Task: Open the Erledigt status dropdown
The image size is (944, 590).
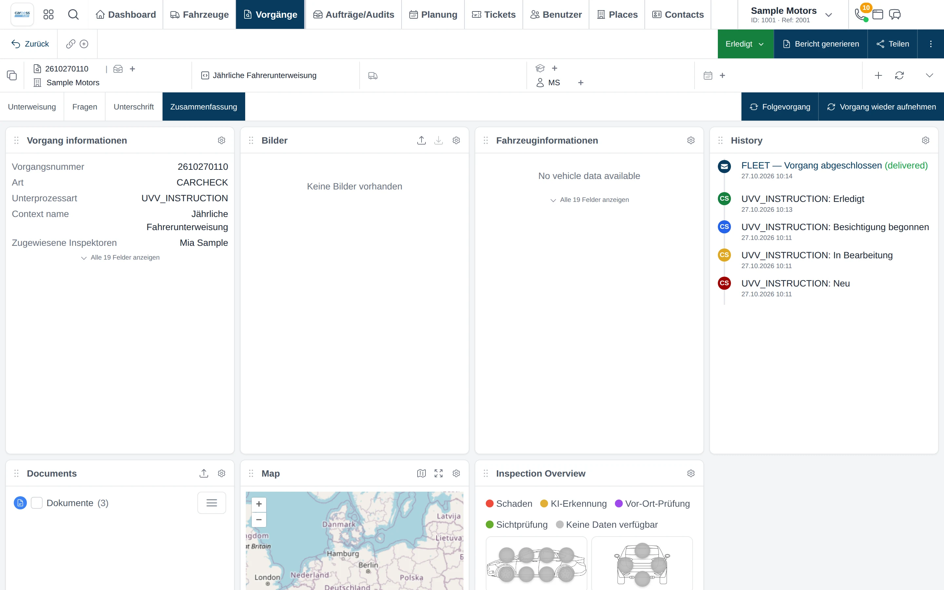Action: pos(745,44)
